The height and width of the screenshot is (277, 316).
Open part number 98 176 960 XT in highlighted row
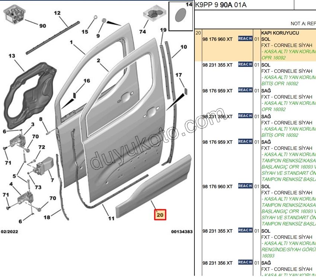click(217, 39)
